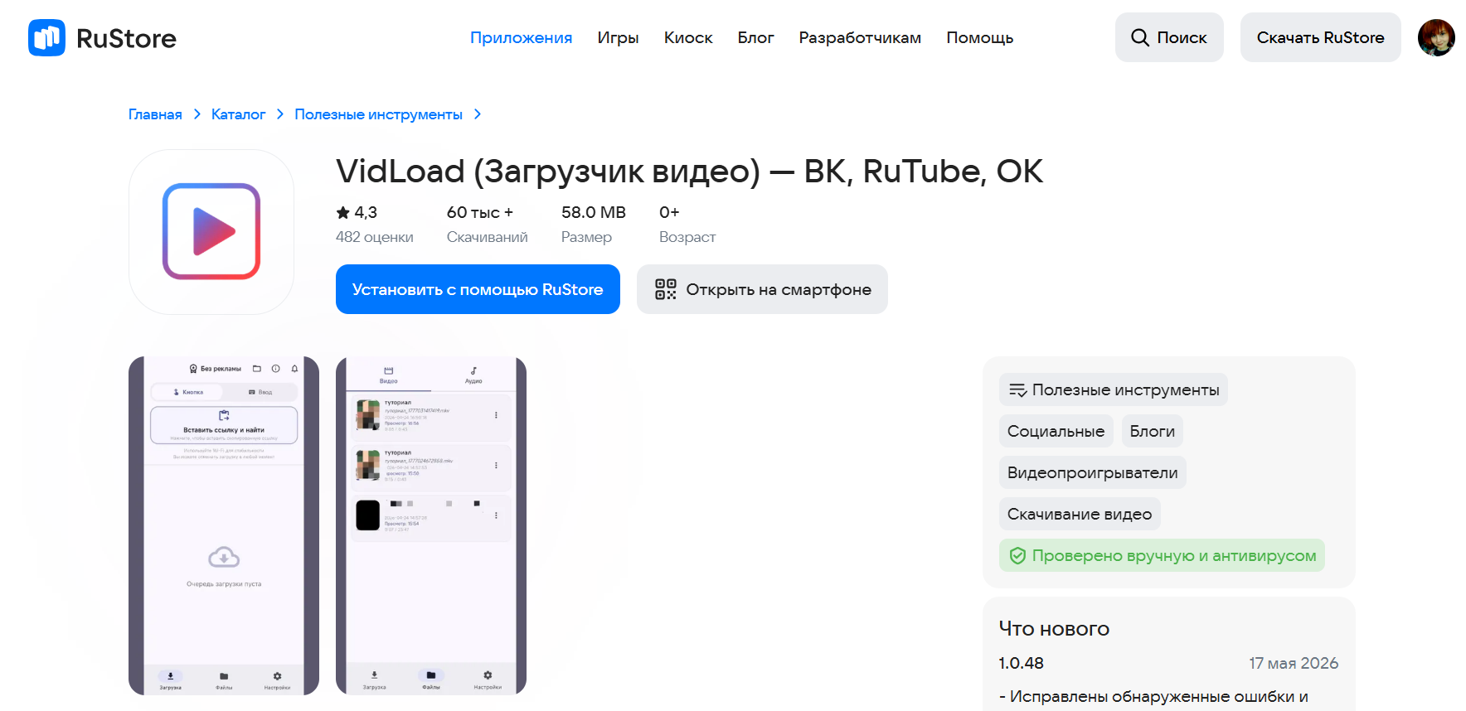Click the Исправлены обнаруженные ошибки changelog line

1153,697
